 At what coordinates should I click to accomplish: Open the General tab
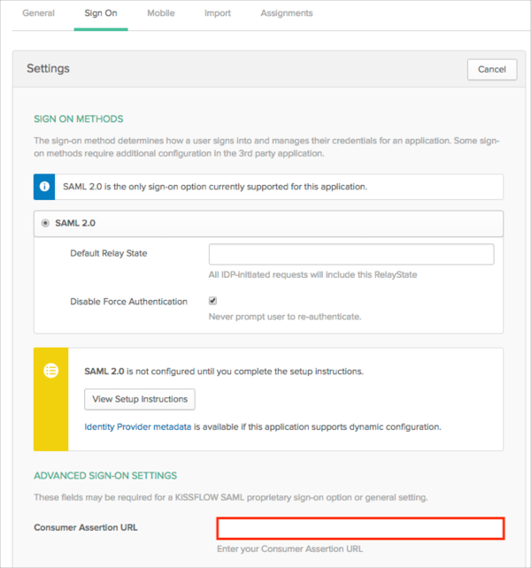point(38,13)
